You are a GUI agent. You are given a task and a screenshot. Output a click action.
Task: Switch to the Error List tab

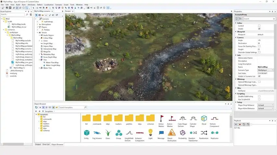(x=46, y=144)
